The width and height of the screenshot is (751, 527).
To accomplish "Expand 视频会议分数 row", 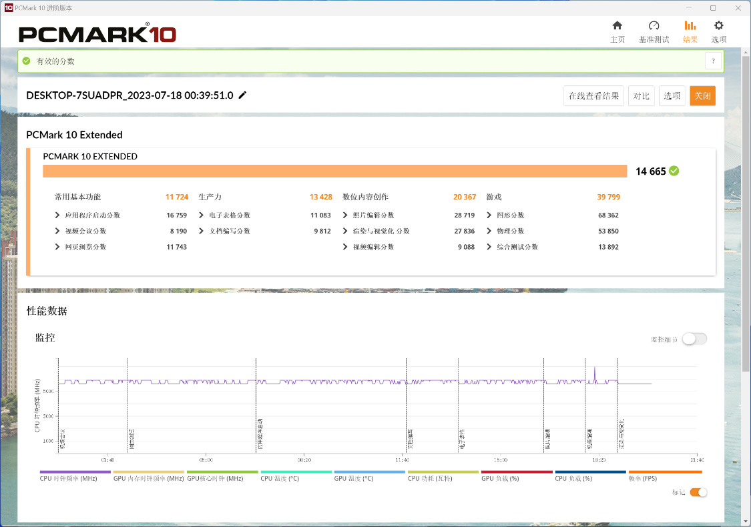I will pos(57,231).
